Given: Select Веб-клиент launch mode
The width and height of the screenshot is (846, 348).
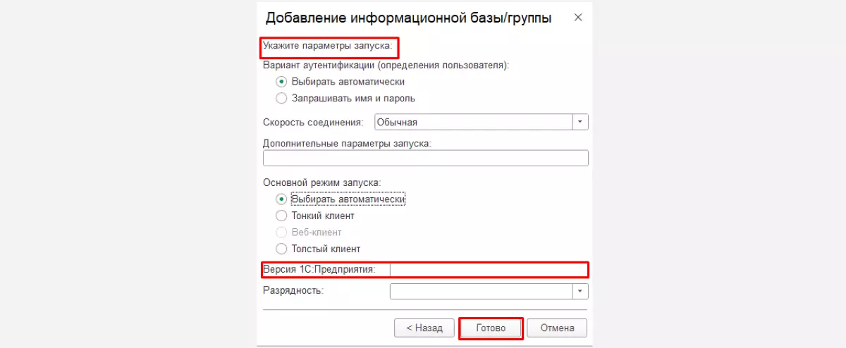Looking at the screenshot, I should coord(282,232).
